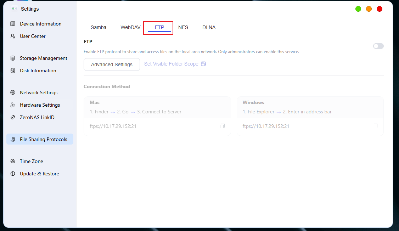Viewport: 399px width, 231px height.
Task: Click the Disk Information icon
Action: 13,71
